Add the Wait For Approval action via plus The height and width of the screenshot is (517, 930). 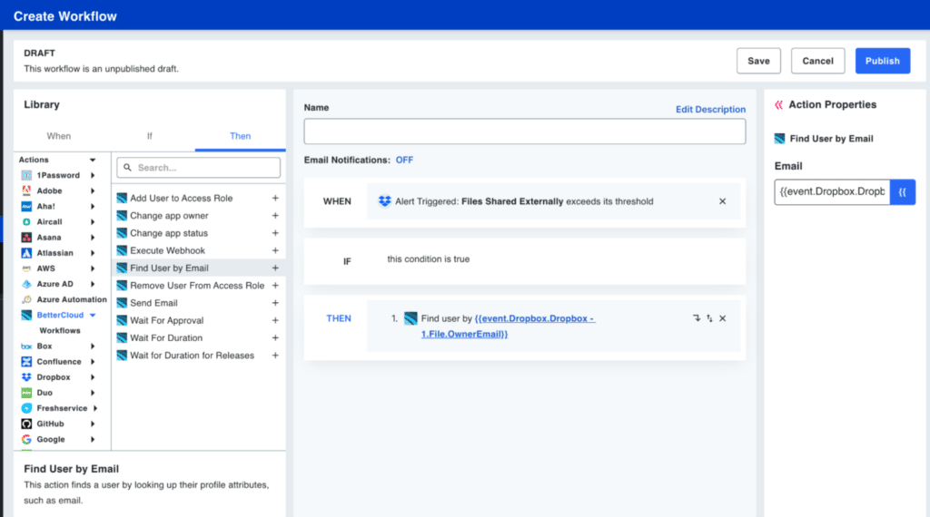(275, 320)
